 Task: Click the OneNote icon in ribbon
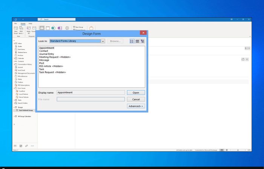(60, 28)
